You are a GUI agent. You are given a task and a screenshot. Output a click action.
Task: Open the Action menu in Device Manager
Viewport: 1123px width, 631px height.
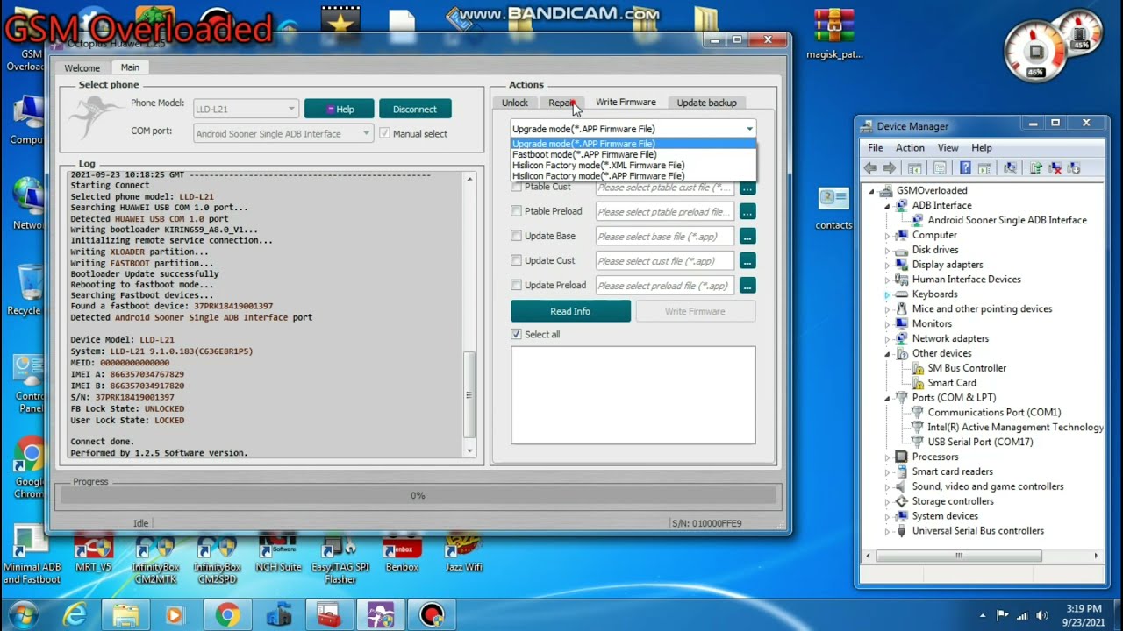(x=910, y=147)
